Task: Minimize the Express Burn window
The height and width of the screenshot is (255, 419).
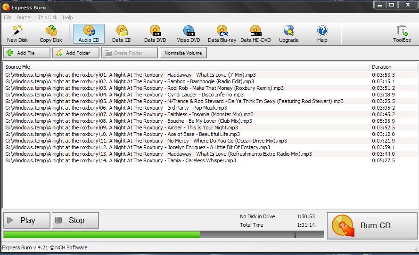Action: coord(380,5)
